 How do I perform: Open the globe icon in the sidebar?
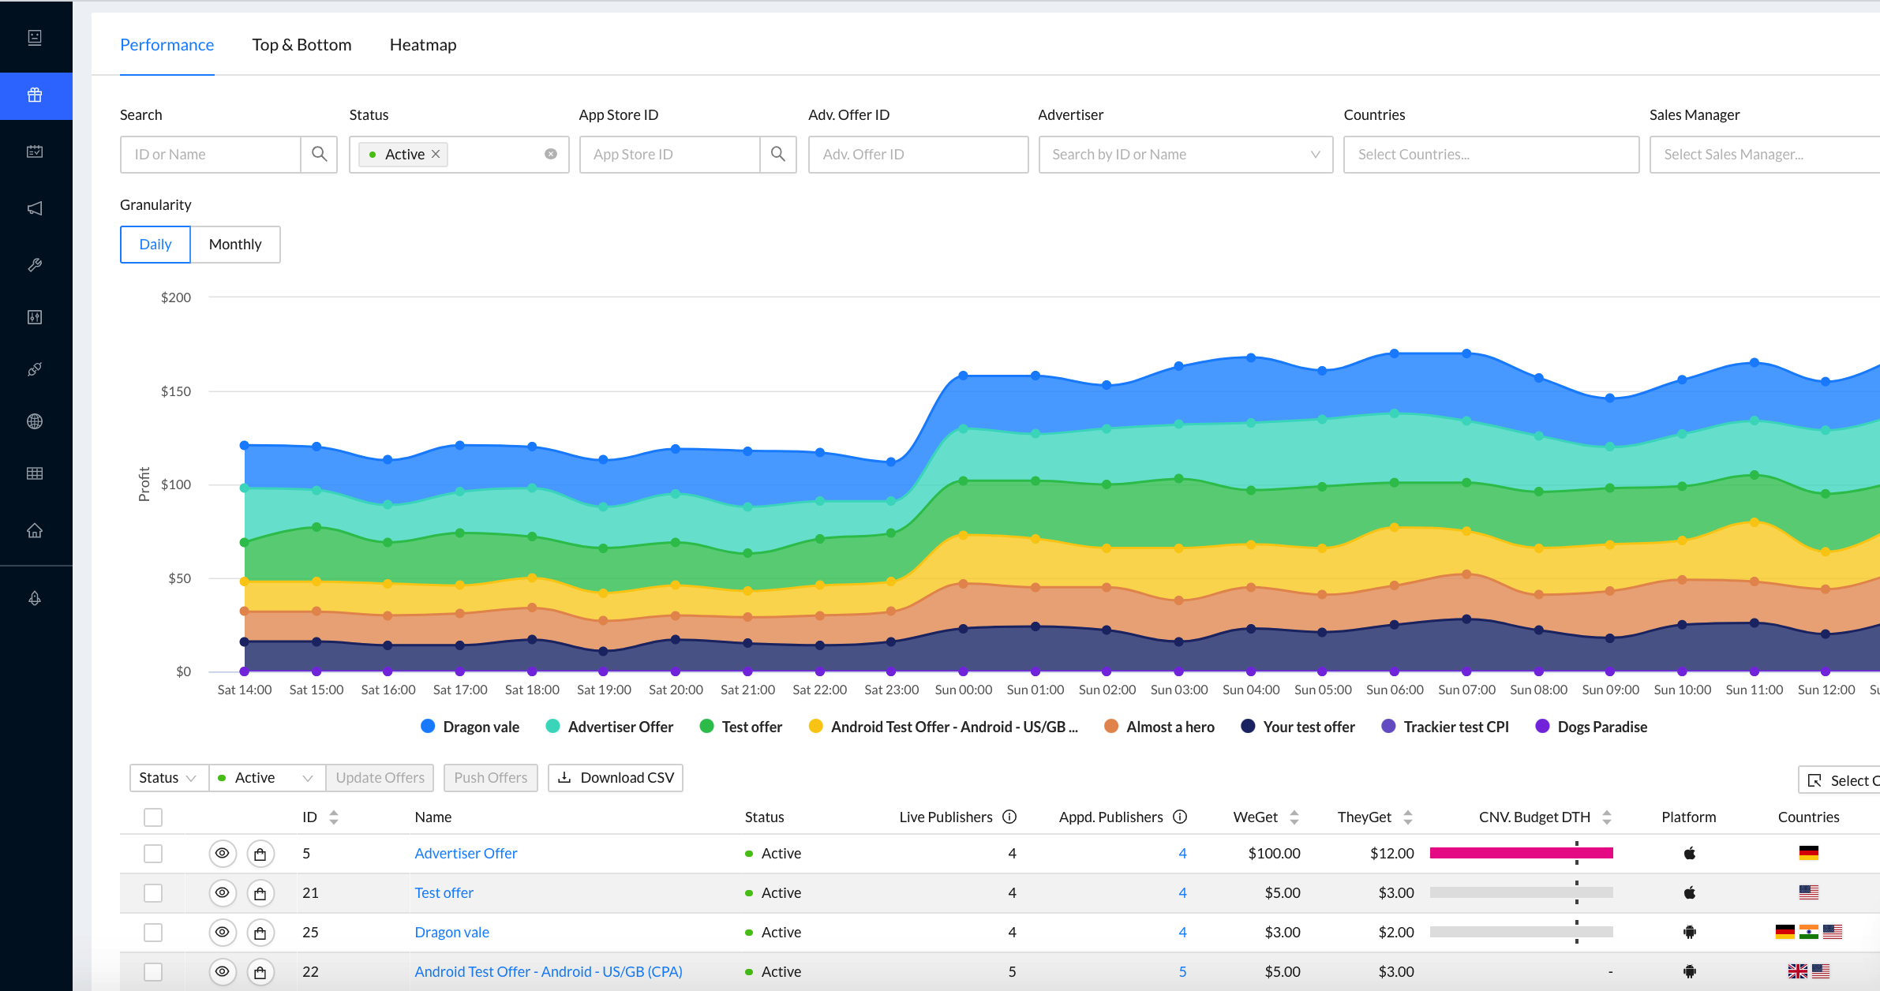35,421
